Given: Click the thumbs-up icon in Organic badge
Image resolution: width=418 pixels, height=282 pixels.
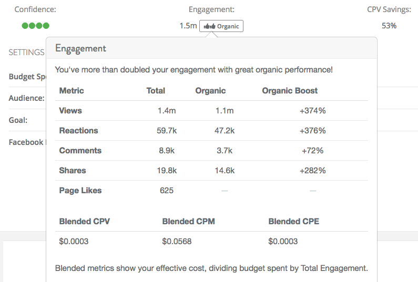Looking at the screenshot, I should pyautogui.click(x=210, y=26).
